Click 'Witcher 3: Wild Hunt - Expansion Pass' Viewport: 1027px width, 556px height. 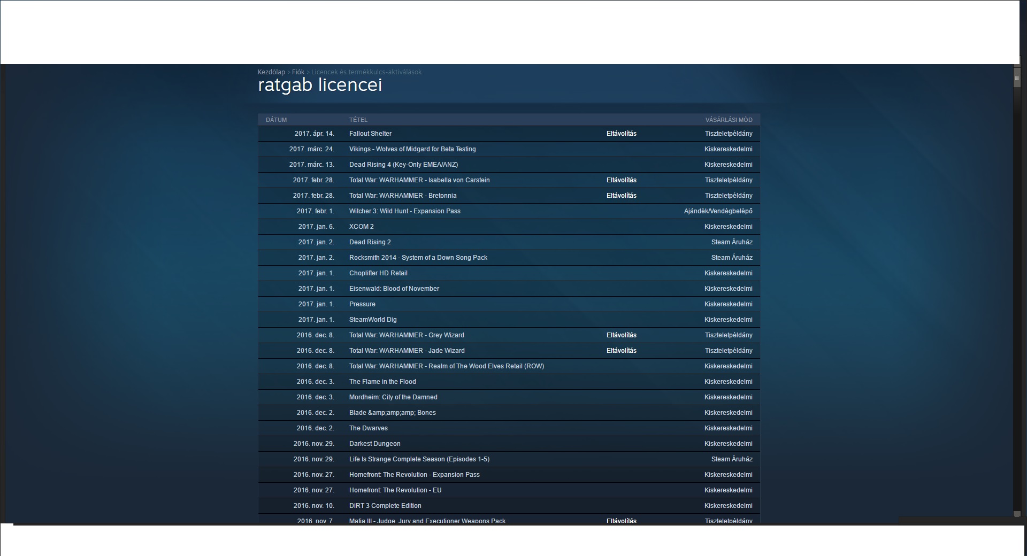click(x=405, y=211)
